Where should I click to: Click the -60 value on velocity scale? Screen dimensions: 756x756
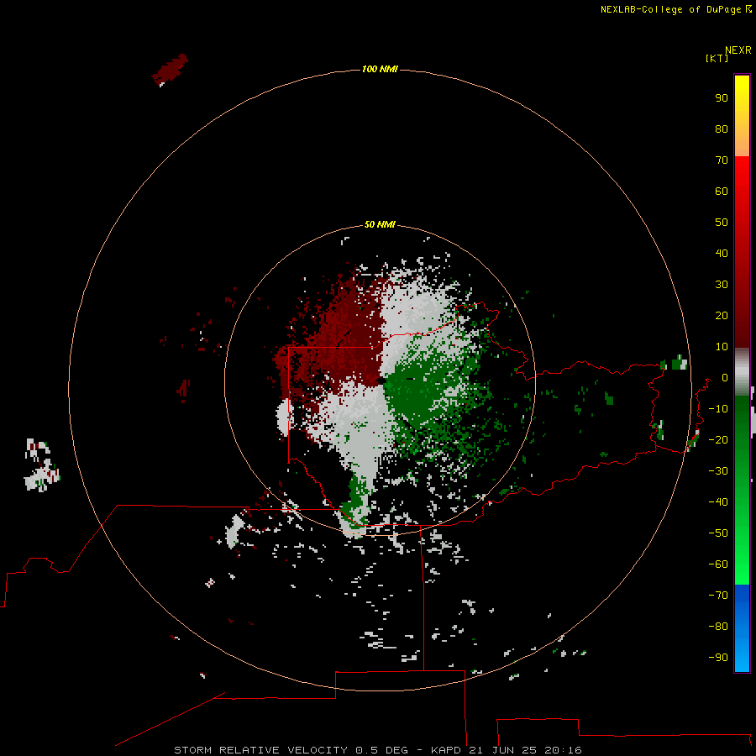click(x=718, y=564)
